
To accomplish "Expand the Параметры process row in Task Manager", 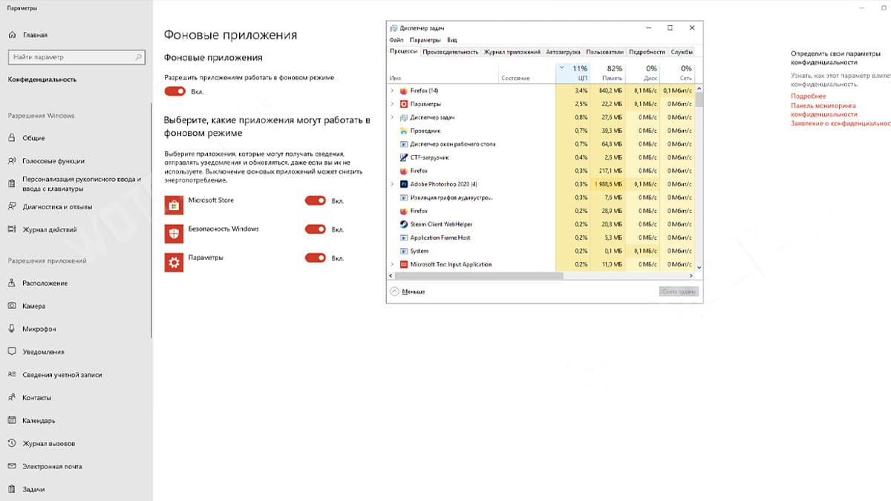I will (x=392, y=104).
